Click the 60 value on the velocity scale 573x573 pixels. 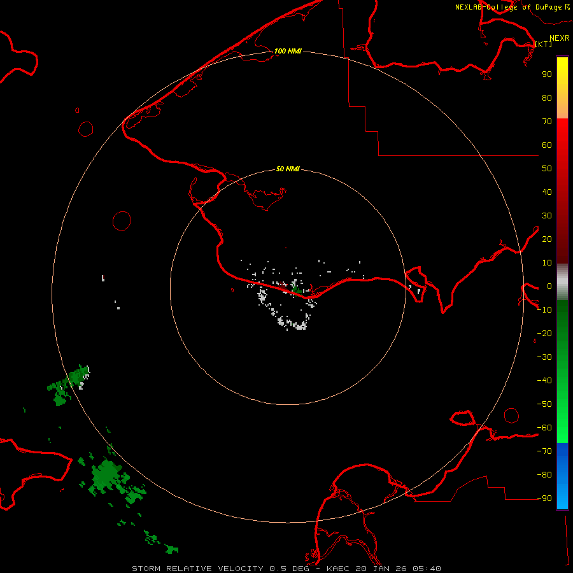coord(547,145)
